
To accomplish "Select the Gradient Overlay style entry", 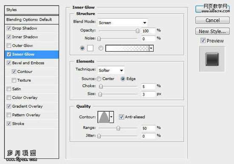I will [x=27, y=106].
